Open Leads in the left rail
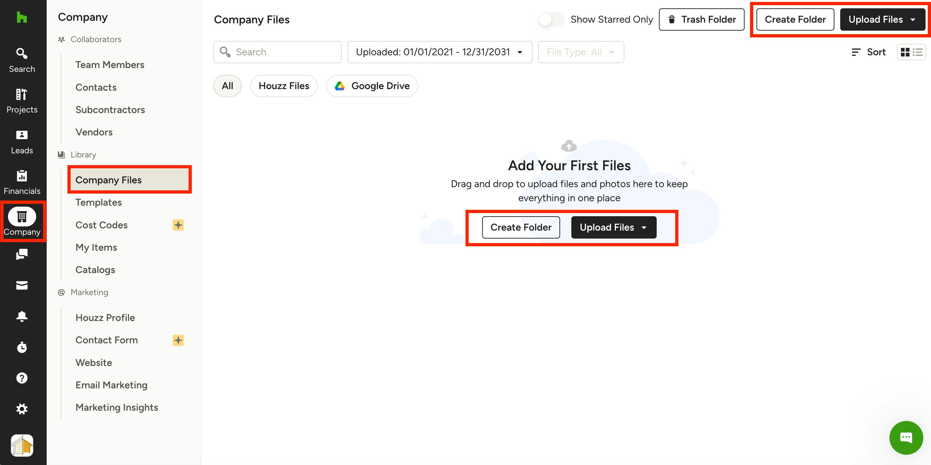 (x=22, y=142)
